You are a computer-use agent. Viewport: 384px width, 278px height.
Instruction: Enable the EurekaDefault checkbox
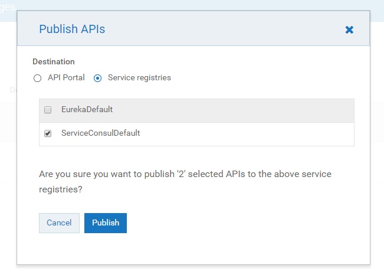pos(48,110)
